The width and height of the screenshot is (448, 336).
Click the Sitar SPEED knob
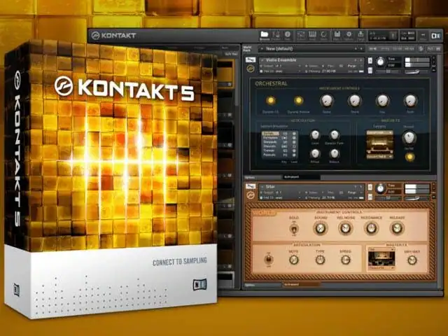point(345,260)
